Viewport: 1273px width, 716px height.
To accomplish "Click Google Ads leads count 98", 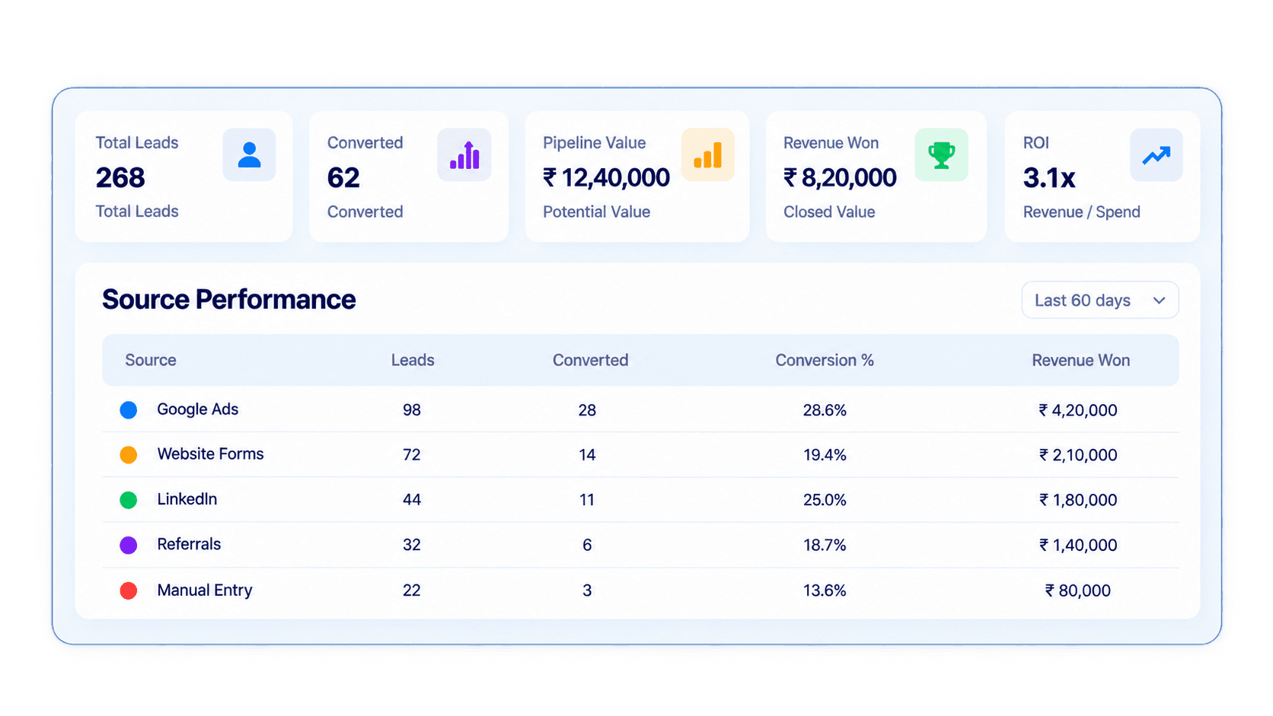I will pyautogui.click(x=412, y=410).
